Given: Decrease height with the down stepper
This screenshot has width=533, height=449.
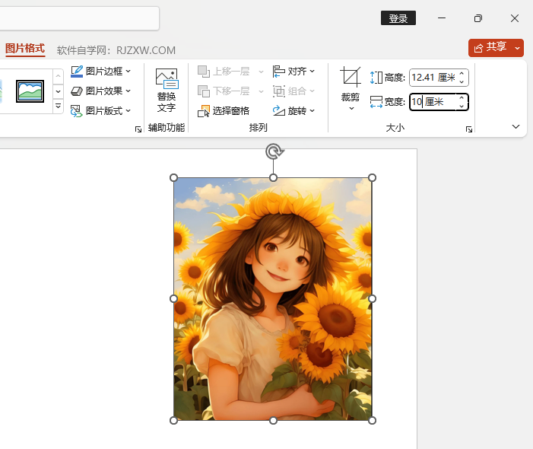Looking at the screenshot, I should 462,81.
